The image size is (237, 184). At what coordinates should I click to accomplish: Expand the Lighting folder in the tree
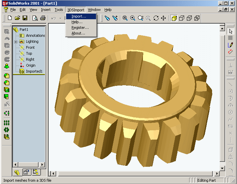tap(16, 42)
